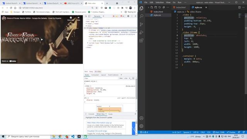Open a new Chrome tab

point(107,3)
